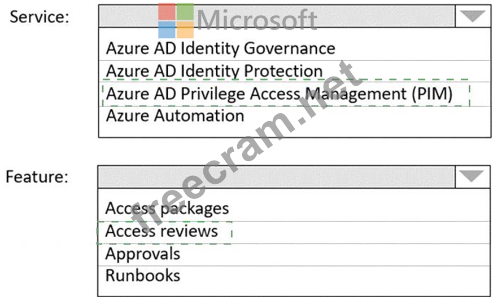The image size is (493, 297).
Task: Click the red Microsoft logo square
Action: coord(167,12)
